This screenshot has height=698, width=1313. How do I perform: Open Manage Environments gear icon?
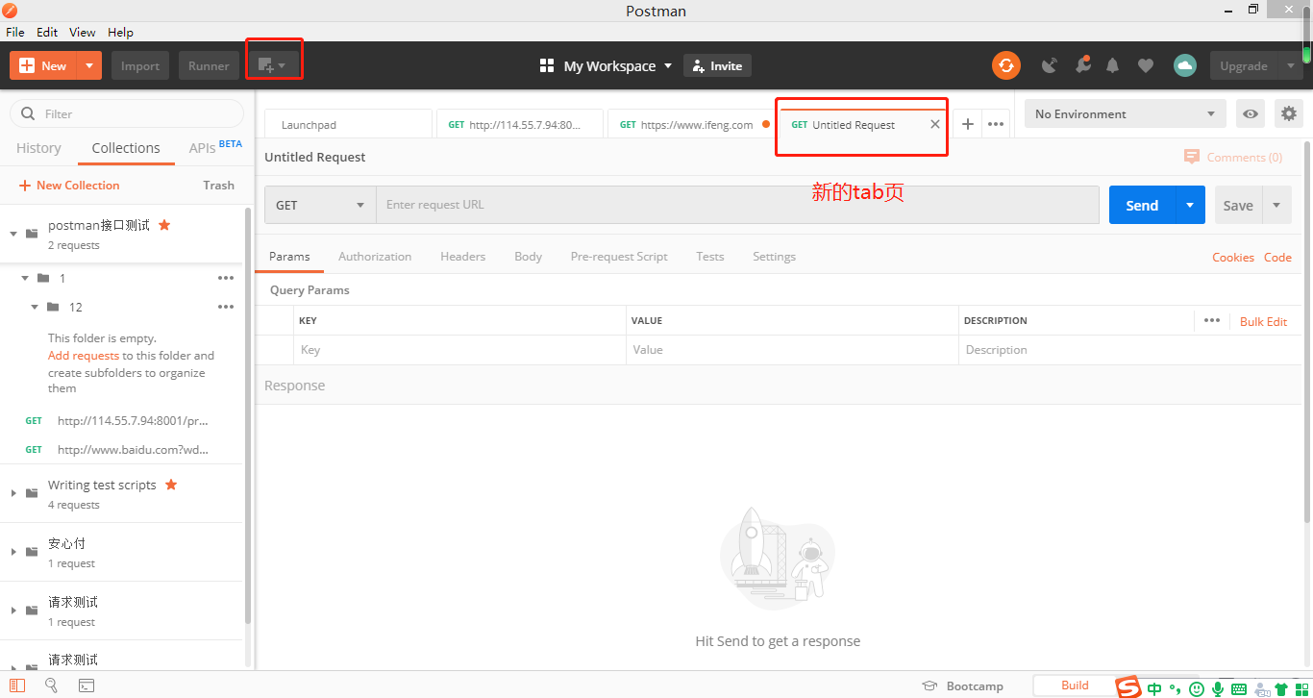coord(1289,113)
